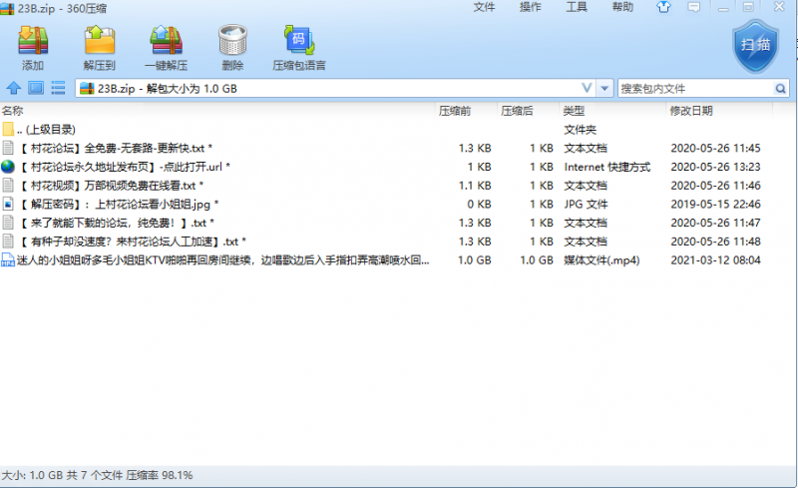Image resolution: width=798 pixels, height=488 pixels.
Task: Open the 压缩包语言 archive language tool
Action: [299, 46]
